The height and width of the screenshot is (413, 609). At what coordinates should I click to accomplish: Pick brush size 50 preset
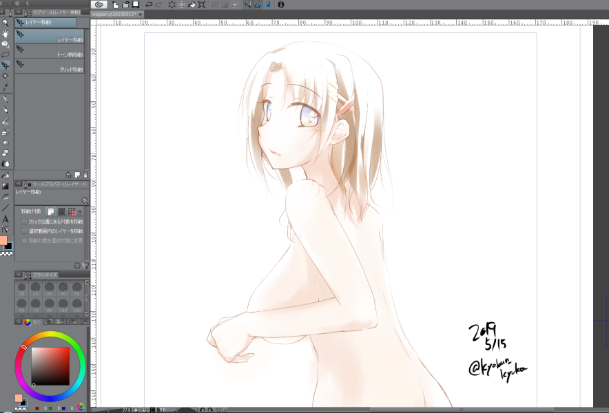tap(77, 289)
